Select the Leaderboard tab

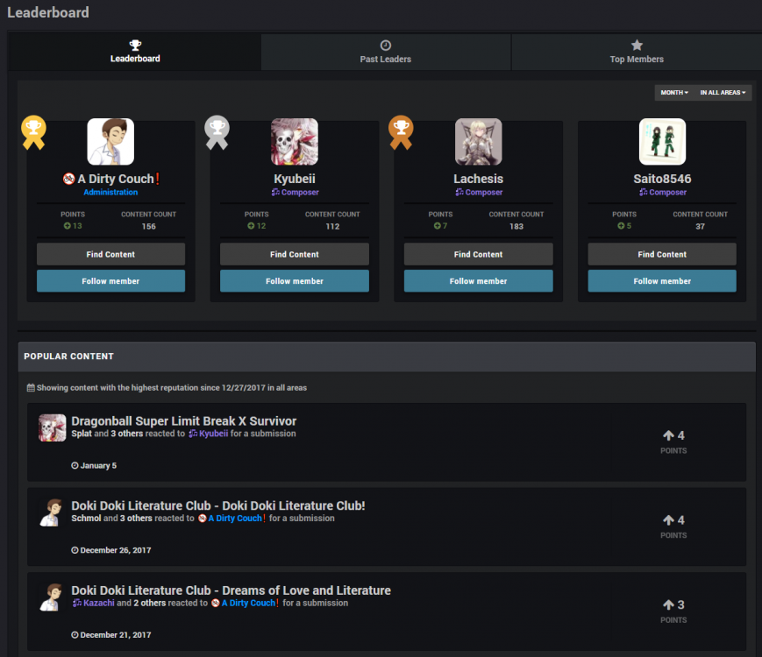coord(135,52)
